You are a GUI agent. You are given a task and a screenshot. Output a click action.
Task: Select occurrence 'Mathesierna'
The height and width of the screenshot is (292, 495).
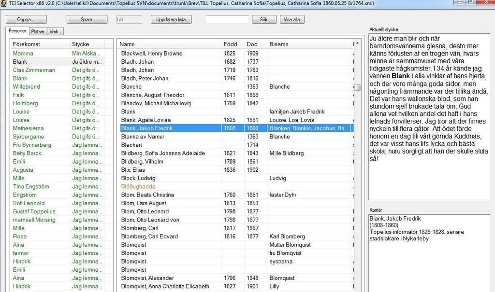pos(29,128)
